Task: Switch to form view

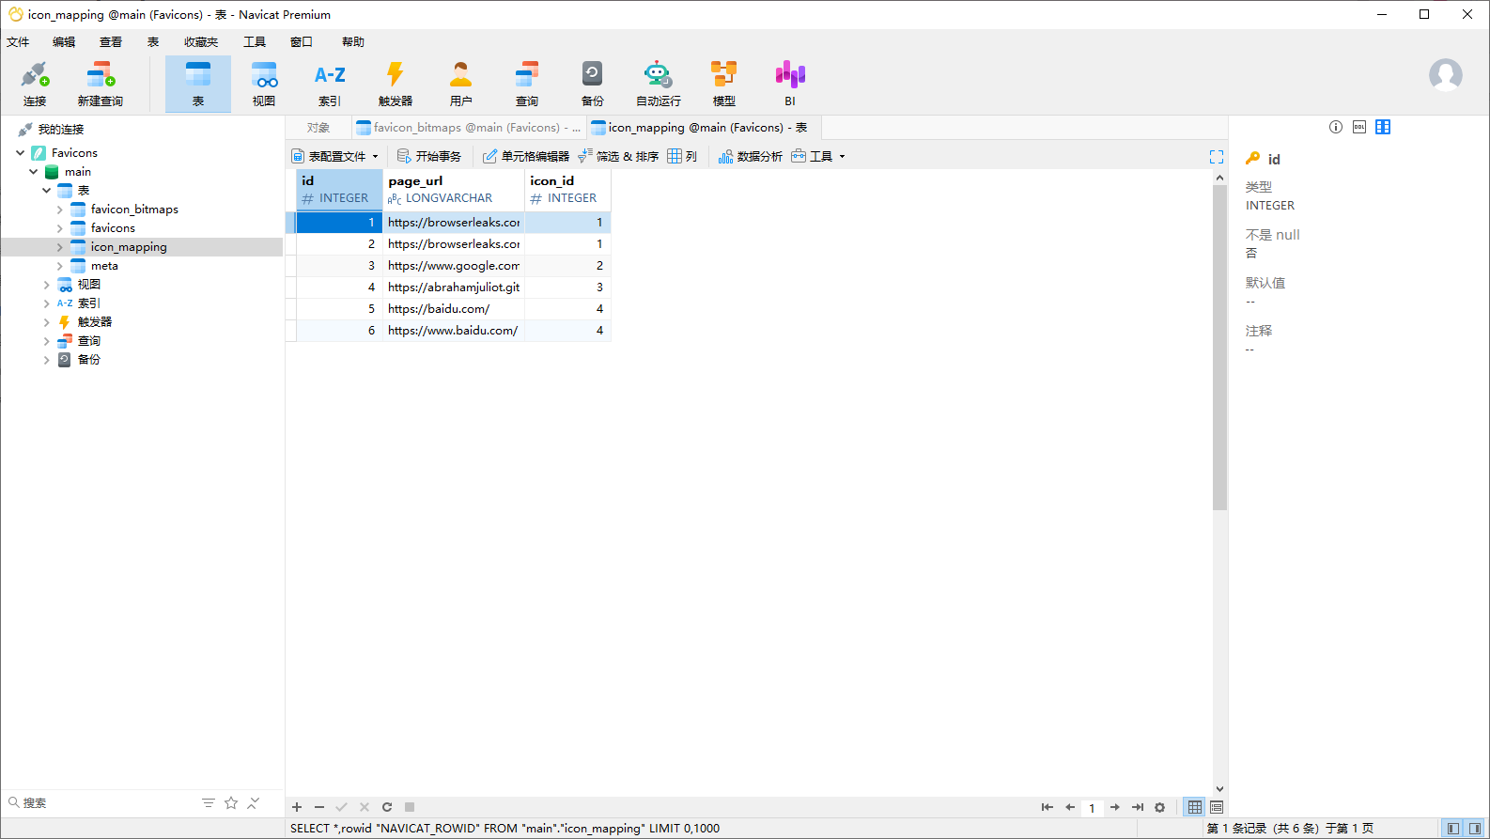Action: point(1217,807)
